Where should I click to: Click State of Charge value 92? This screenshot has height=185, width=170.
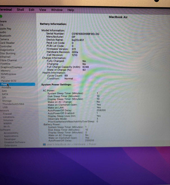84,70
